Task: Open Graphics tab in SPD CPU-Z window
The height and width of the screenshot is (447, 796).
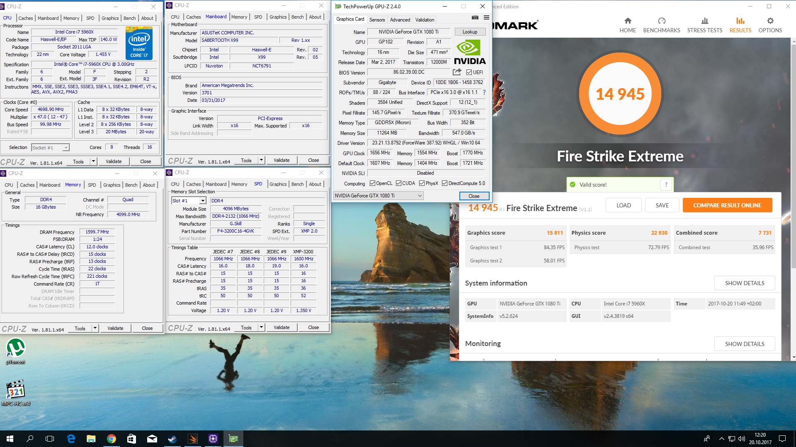Action: point(278,184)
